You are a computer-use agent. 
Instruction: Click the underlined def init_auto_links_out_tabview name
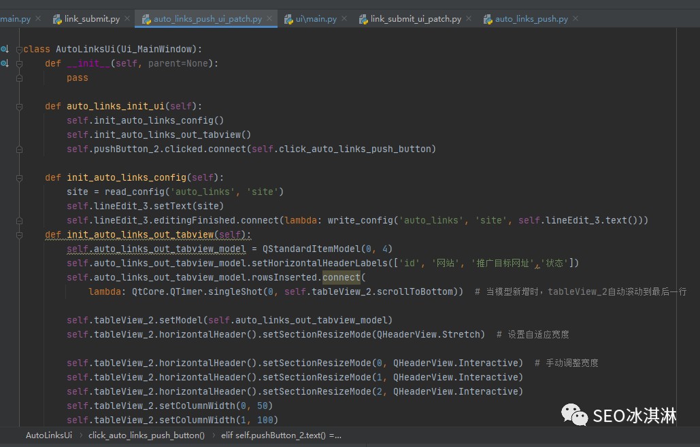[x=140, y=234]
